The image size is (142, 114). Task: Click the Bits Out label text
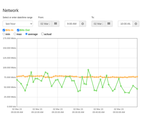tap(25, 30)
